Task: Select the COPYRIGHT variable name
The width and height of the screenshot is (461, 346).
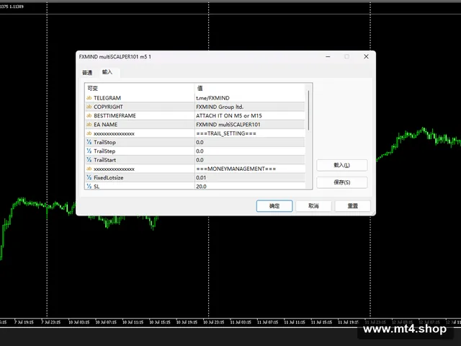Action: click(x=108, y=107)
